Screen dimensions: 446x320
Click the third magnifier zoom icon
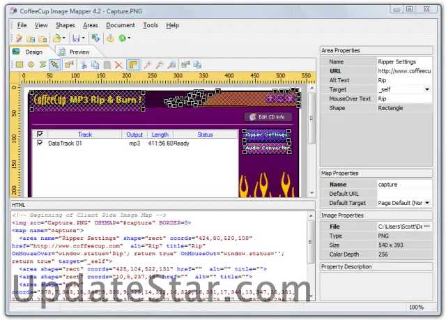click(171, 65)
